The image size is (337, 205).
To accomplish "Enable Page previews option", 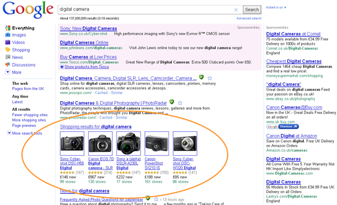I will [24, 125].
